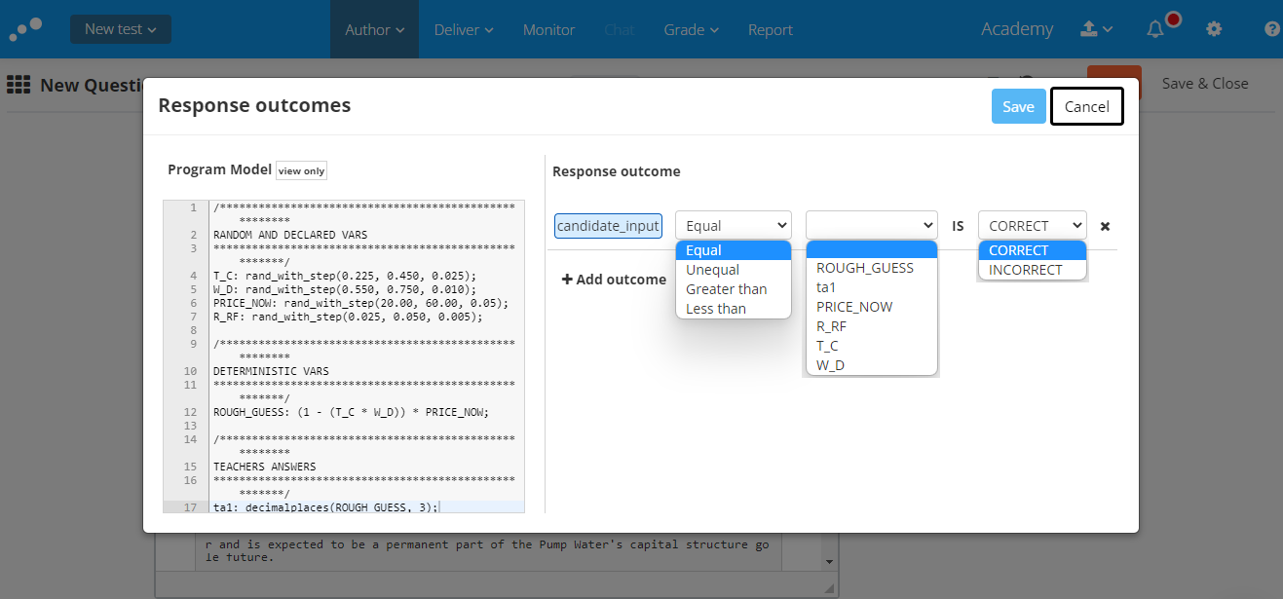
Task: Open the notifications bell
Action: point(1156,29)
